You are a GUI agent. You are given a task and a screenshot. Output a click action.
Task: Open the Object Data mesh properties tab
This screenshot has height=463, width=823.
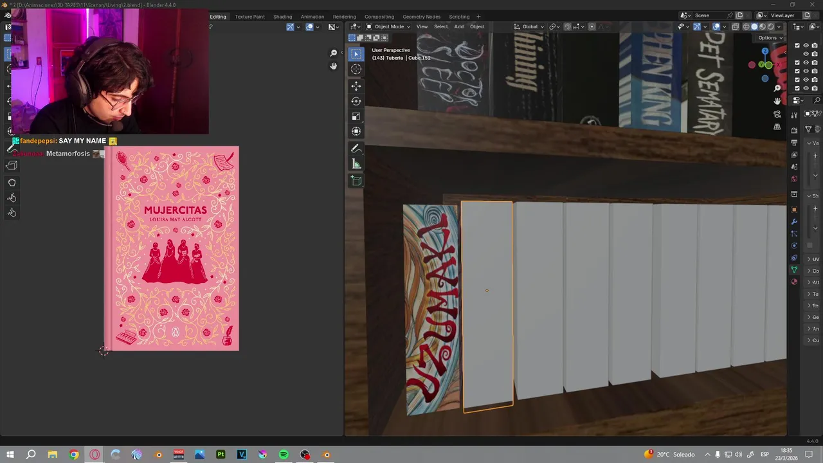tap(794, 270)
